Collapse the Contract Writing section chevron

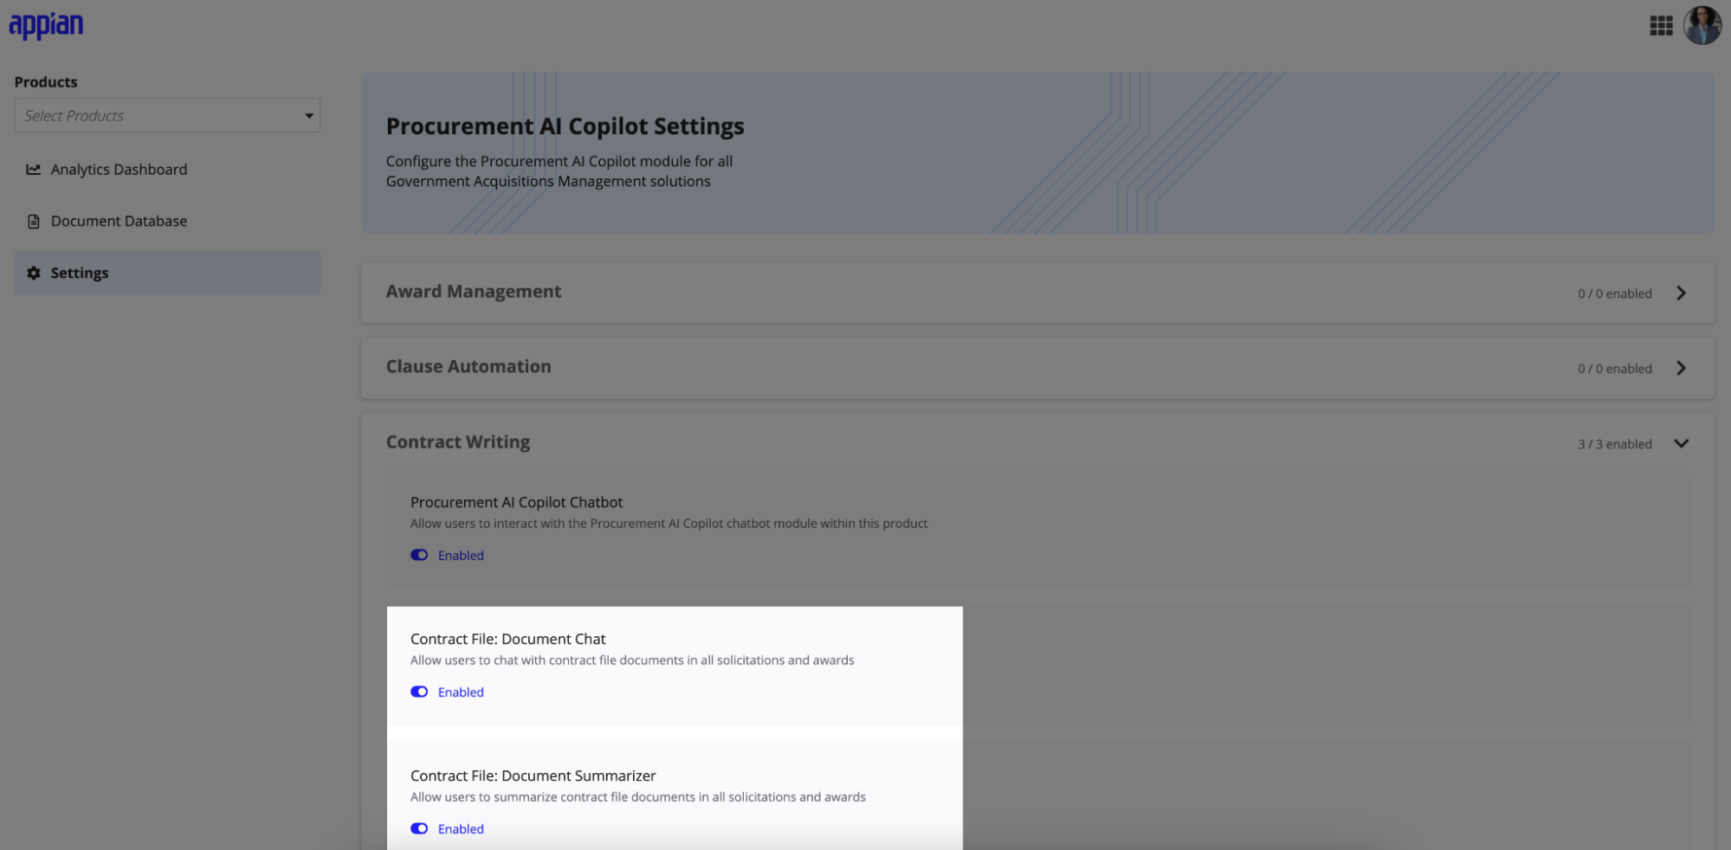(x=1681, y=443)
